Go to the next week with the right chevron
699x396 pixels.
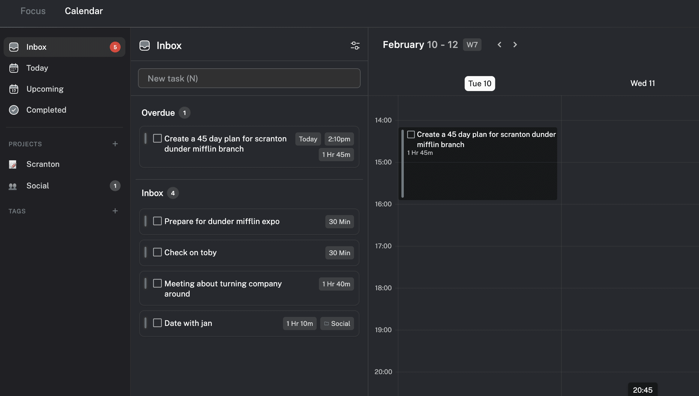point(515,45)
